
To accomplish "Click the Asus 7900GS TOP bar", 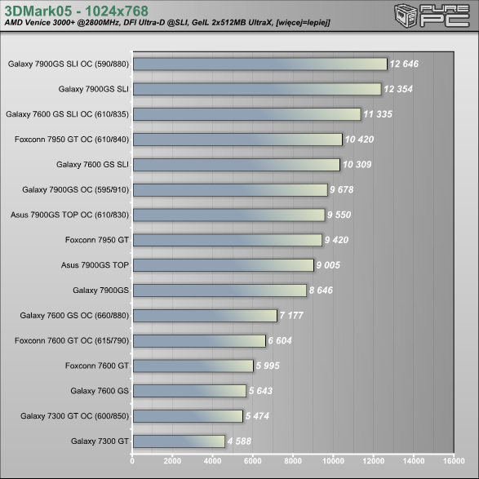I will 224,265.
